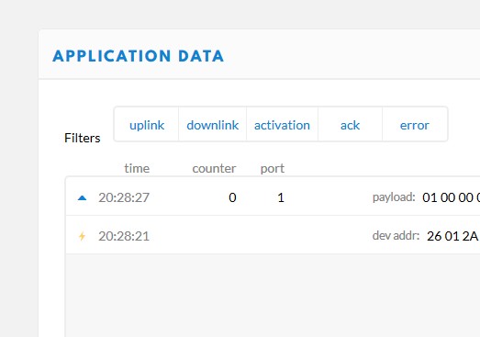
Task: Click the APPLICATION DATA heading
Action: [138, 56]
